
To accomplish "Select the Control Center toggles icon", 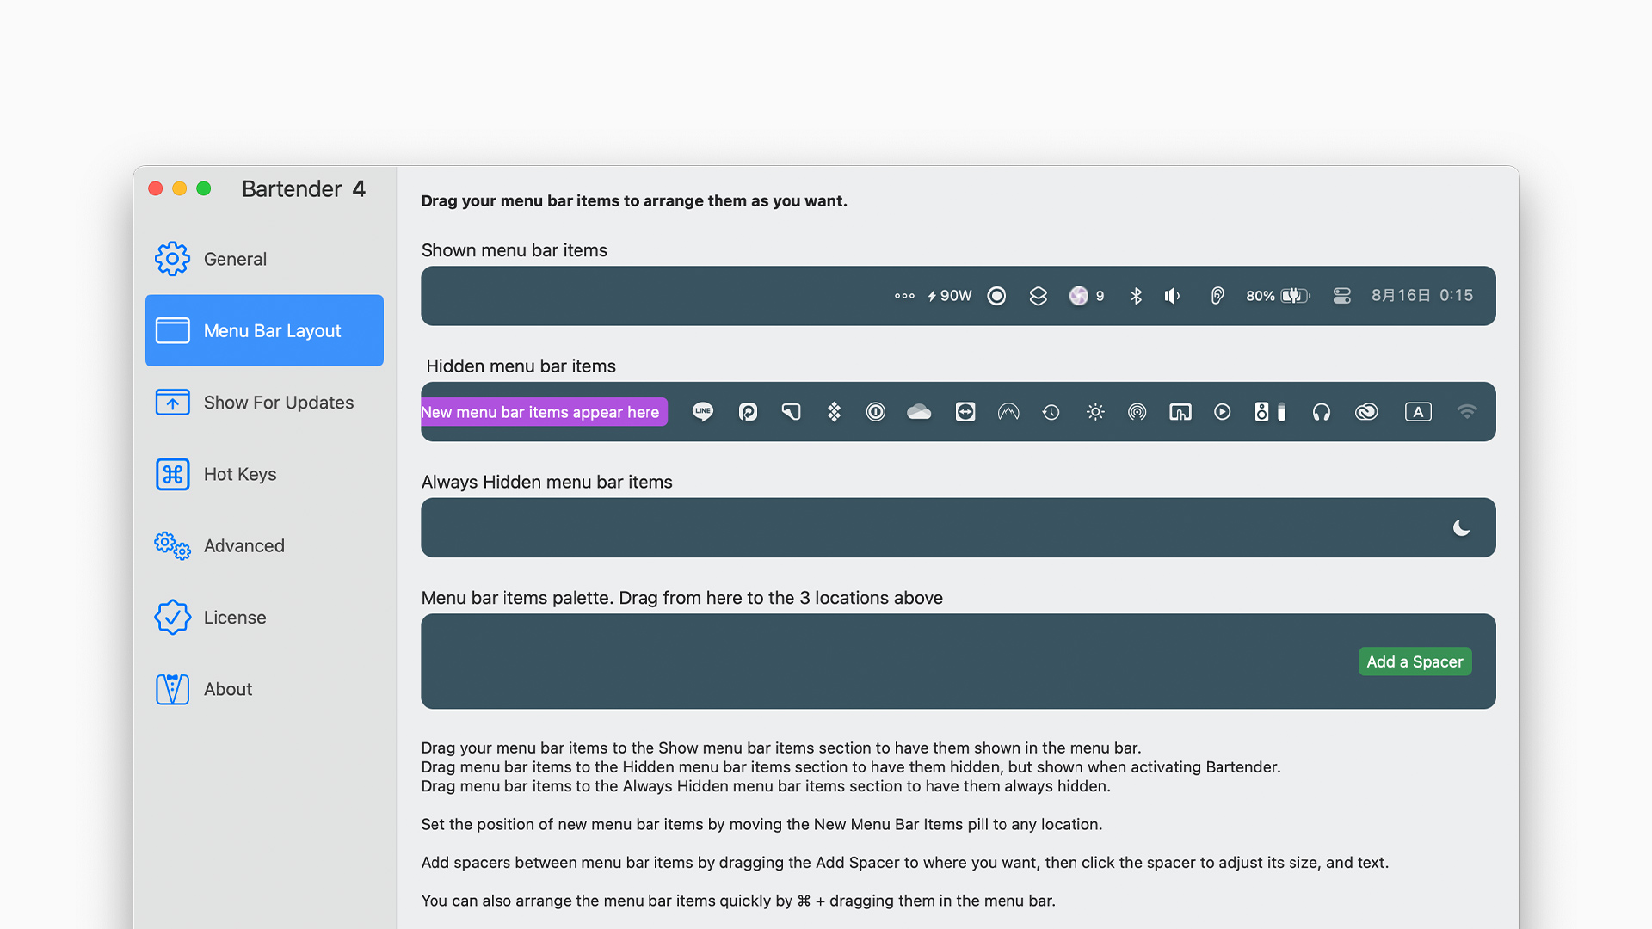I will [x=1341, y=296].
